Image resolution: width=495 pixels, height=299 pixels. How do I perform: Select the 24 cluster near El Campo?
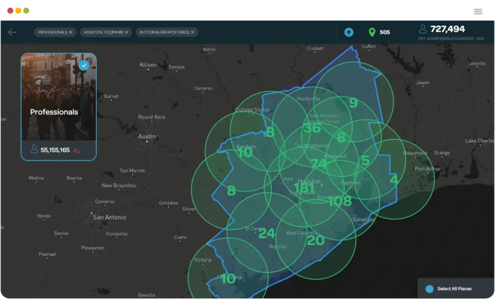coord(267,233)
